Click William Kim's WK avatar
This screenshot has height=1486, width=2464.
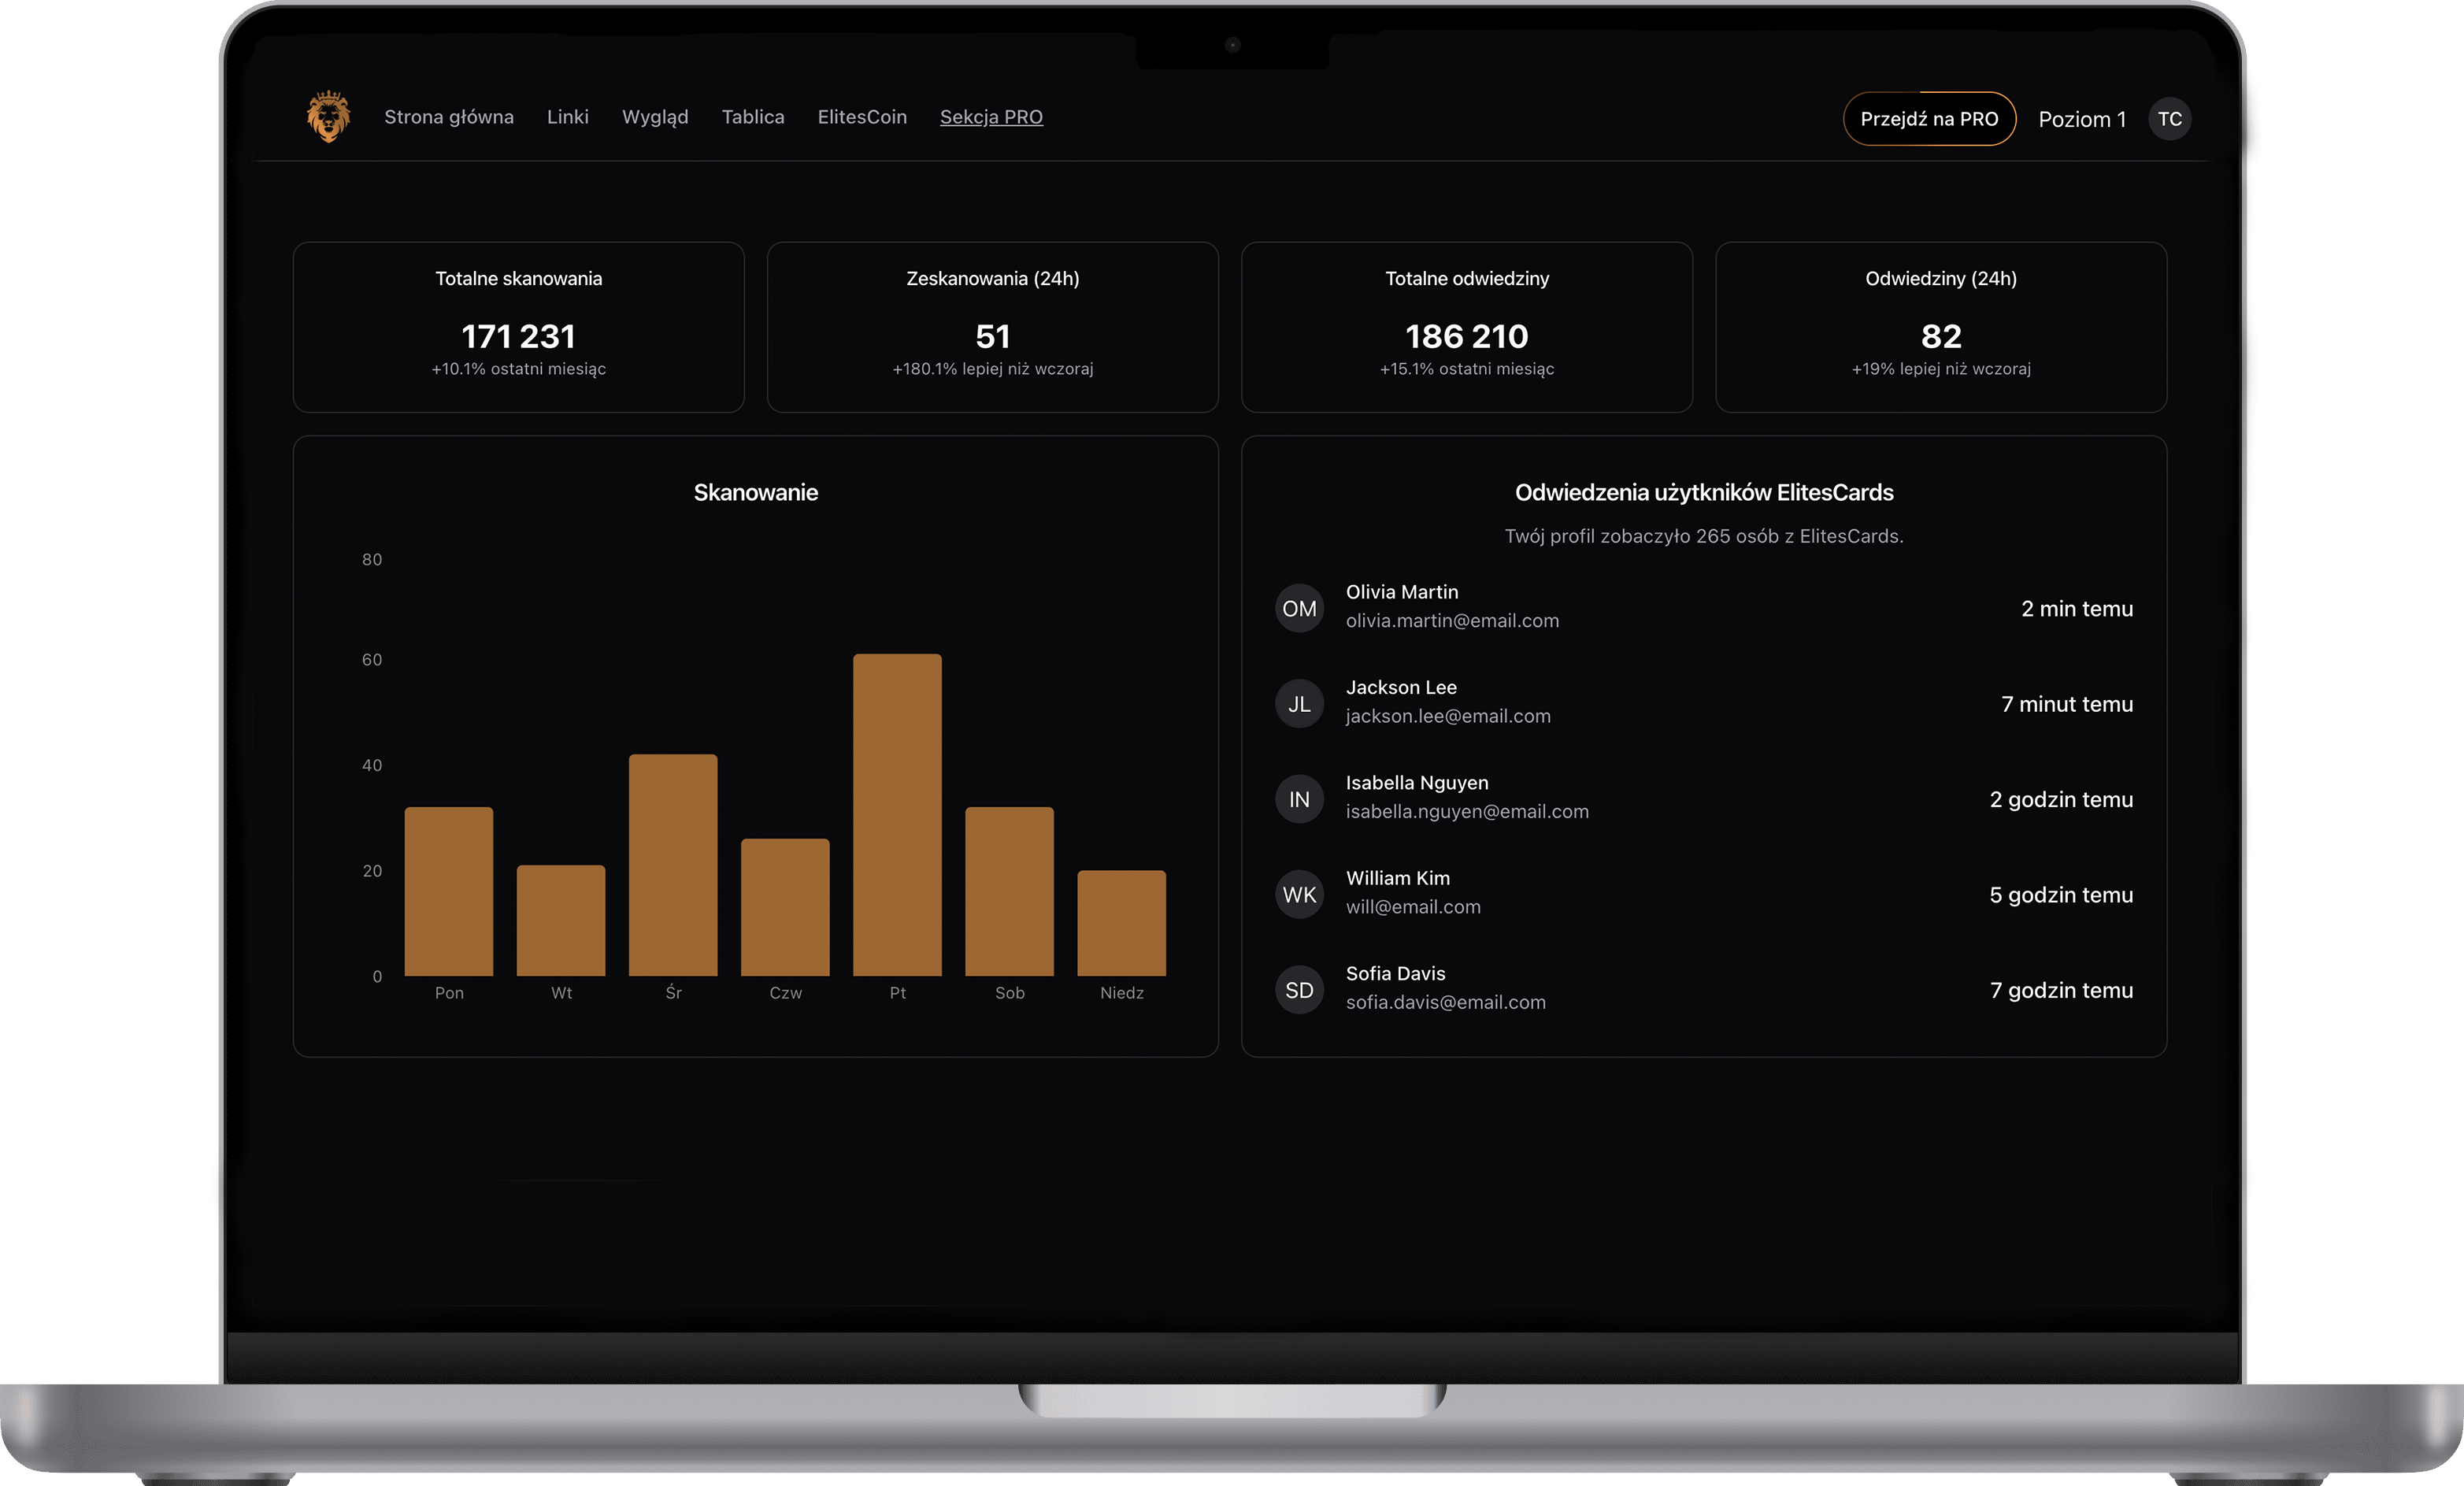coord(1299,894)
